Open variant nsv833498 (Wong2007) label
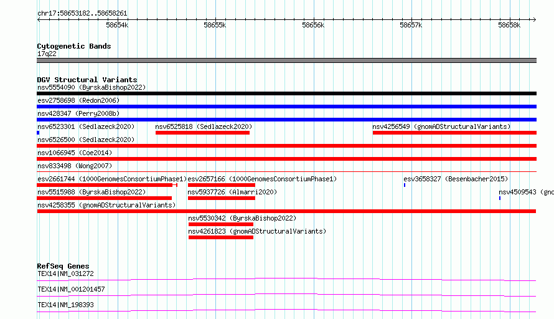Screen dimensions: 554x319 75,166
